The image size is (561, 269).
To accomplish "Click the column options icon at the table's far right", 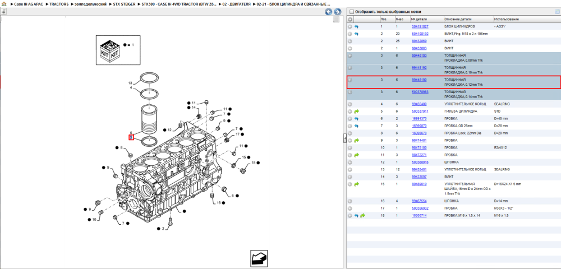I will 557,12.
